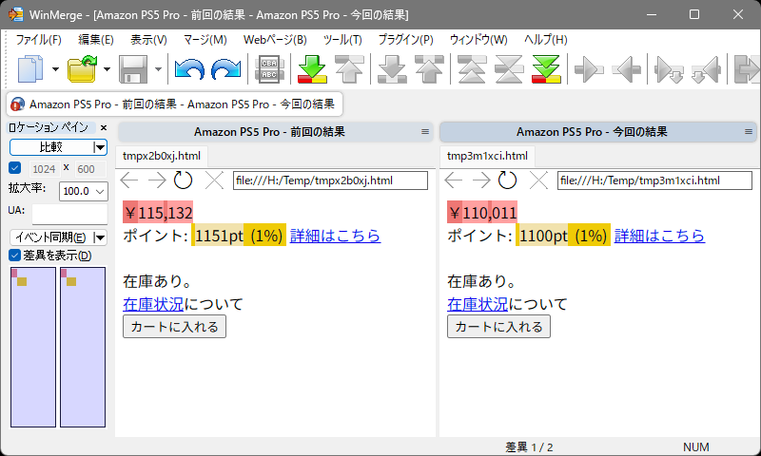Viewport: 761px width, 456px height.
Task: Go to next difference green arrow
Action: [x=312, y=68]
